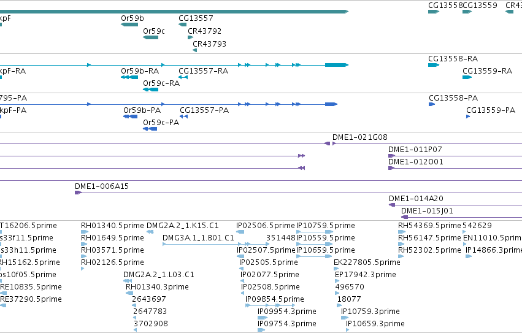Screen dimensions: 522x333
Task: Select the RH15162.5prime EST label
Action: (30, 262)
